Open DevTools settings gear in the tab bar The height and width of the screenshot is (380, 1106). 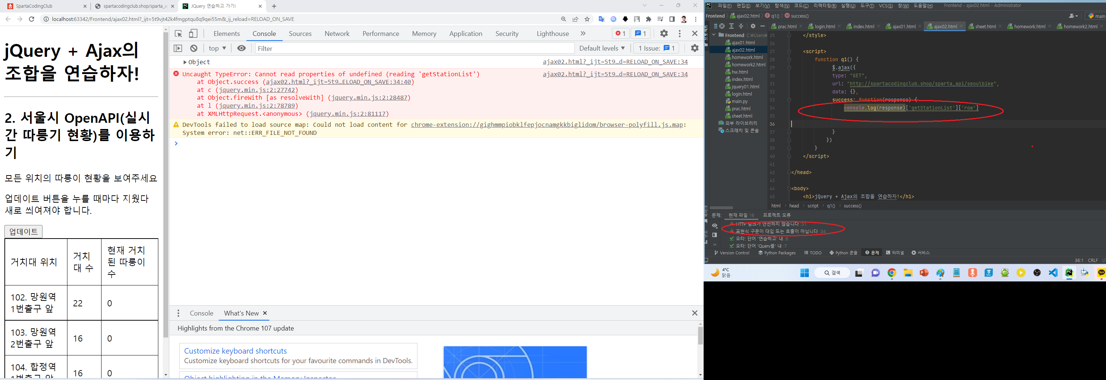[x=664, y=33]
